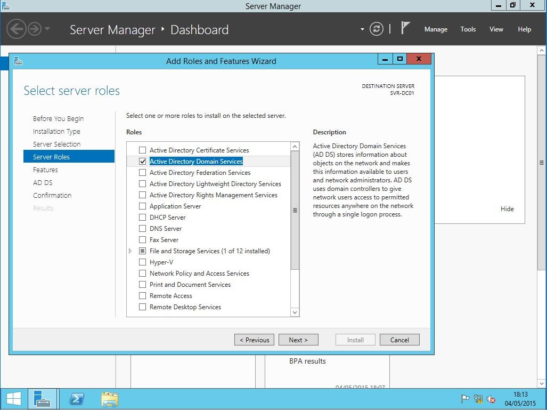Click the refresh dashboard icon
The image size is (547, 410).
(x=377, y=29)
